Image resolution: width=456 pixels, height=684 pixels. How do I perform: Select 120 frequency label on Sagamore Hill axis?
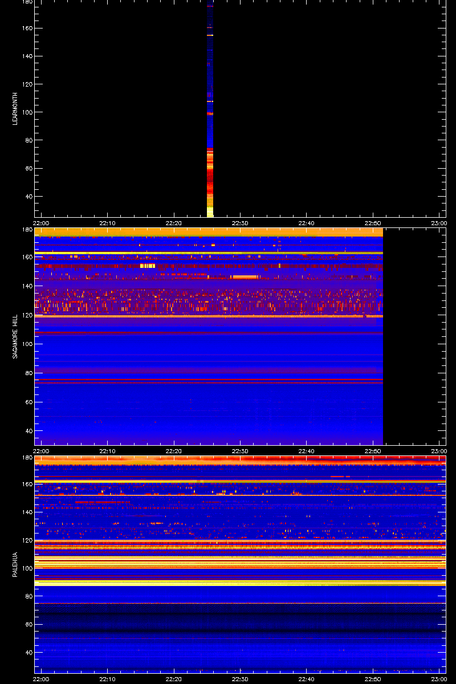[x=26, y=315]
